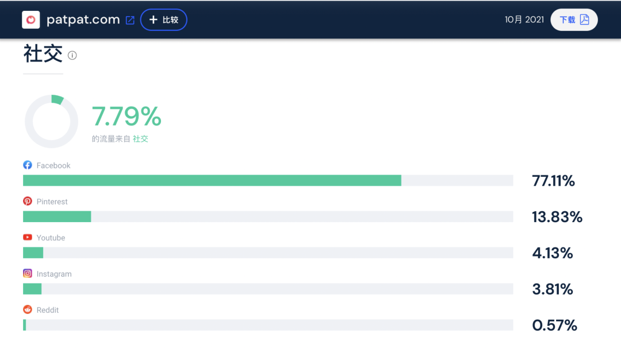The width and height of the screenshot is (621, 349).
Task: Click the 7.79% social traffic figure
Action: [x=126, y=117]
